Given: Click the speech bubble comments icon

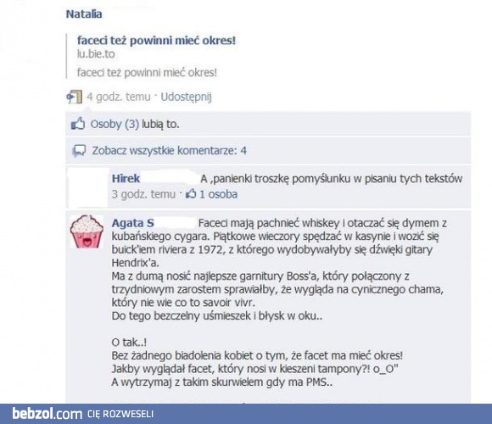Looking at the screenshot, I should pyautogui.click(x=79, y=151).
